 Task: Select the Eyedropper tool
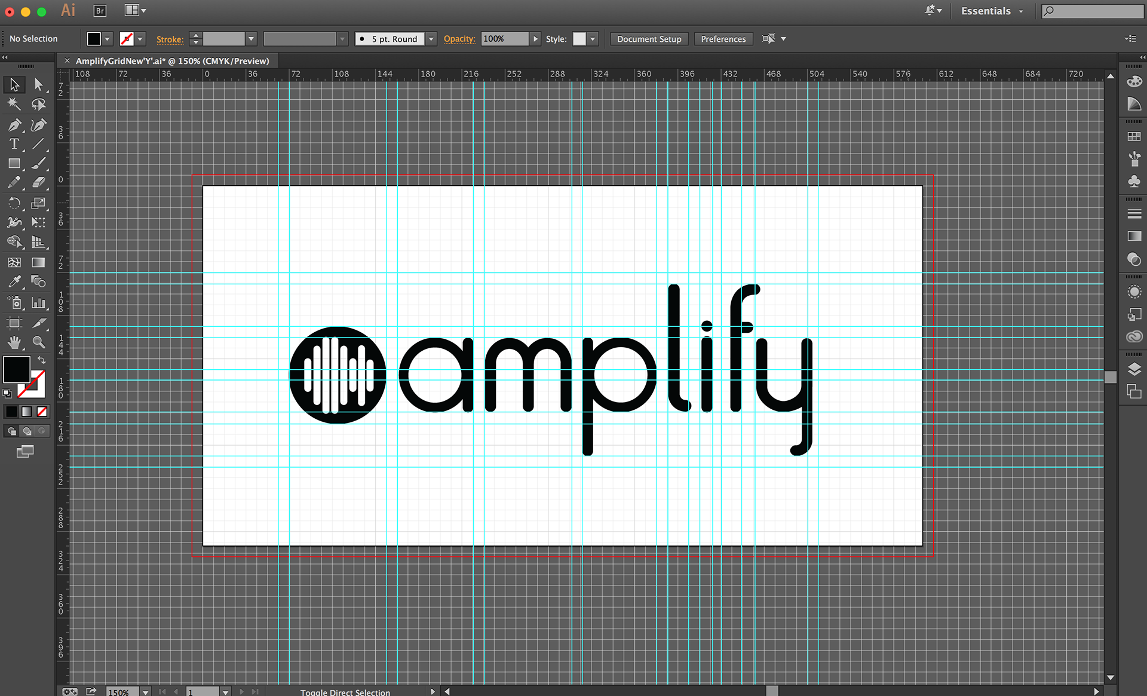point(14,281)
